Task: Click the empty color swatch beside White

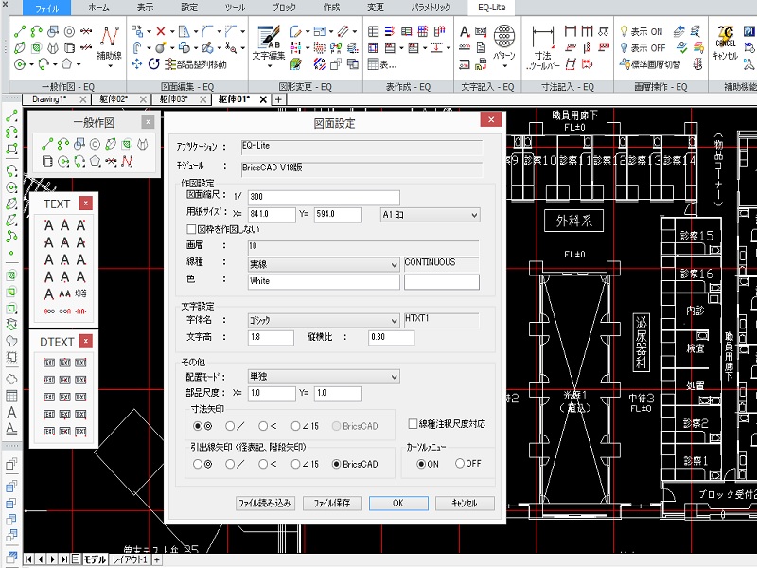Action: point(441,282)
